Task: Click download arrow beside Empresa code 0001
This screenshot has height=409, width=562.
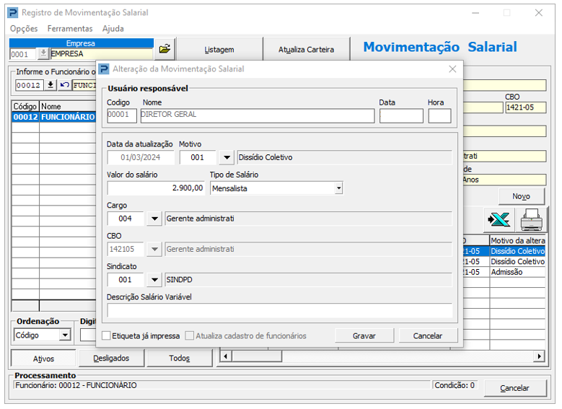Action: 43,54
